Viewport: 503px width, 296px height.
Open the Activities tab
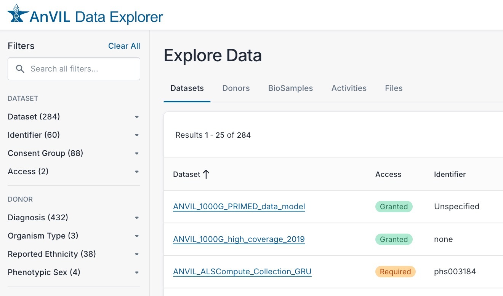tap(349, 88)
